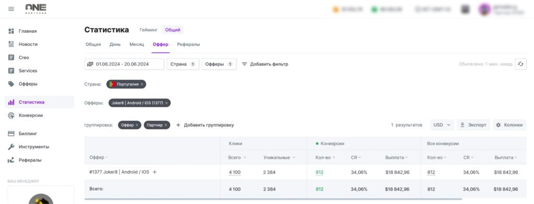Select the День tab
This screenshot has width=534, height=204.
point(115,45)
